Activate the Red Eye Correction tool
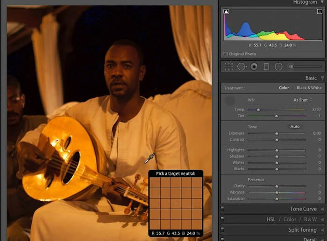The width and height of the screenshot is (327, 241). (x=254, y=67)
